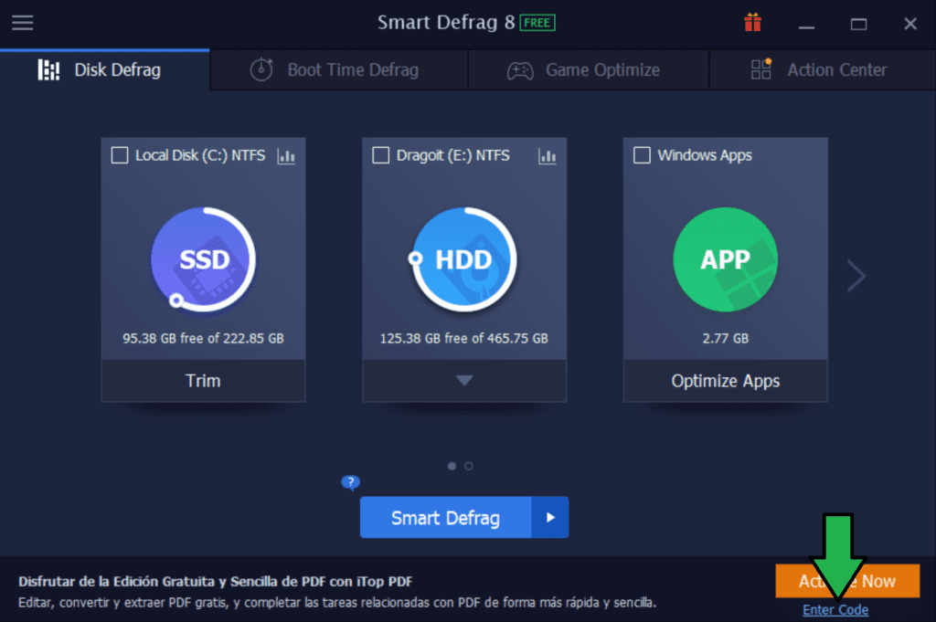Open the Action Center tab
Image resolution: width=936 pixels, height=622 pixels.
pyautogui.click(x=823, y=69)
